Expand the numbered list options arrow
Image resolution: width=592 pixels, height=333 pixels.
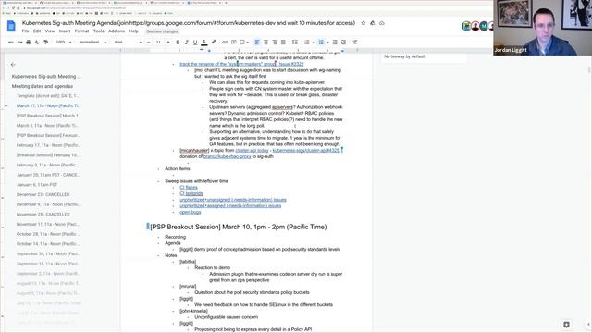tap(313, 43)
